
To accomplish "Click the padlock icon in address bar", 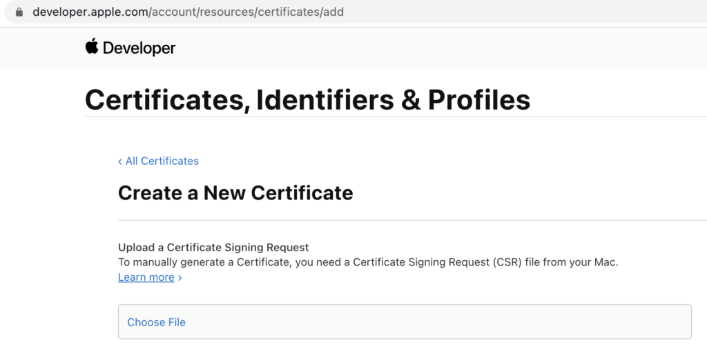I will [19, 12].
